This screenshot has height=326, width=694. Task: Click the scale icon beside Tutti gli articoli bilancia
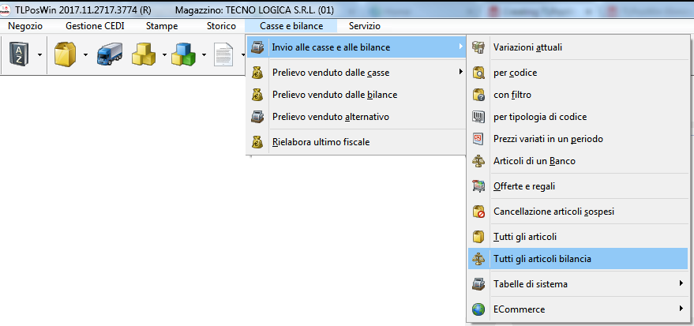point(478,258)
